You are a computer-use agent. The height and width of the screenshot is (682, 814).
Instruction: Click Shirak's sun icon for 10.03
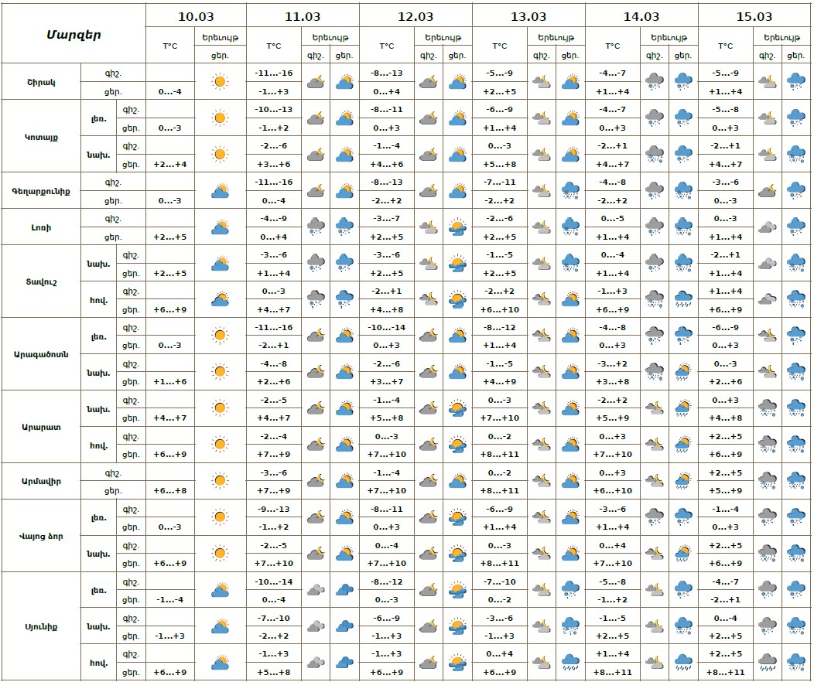click(220, 81)
